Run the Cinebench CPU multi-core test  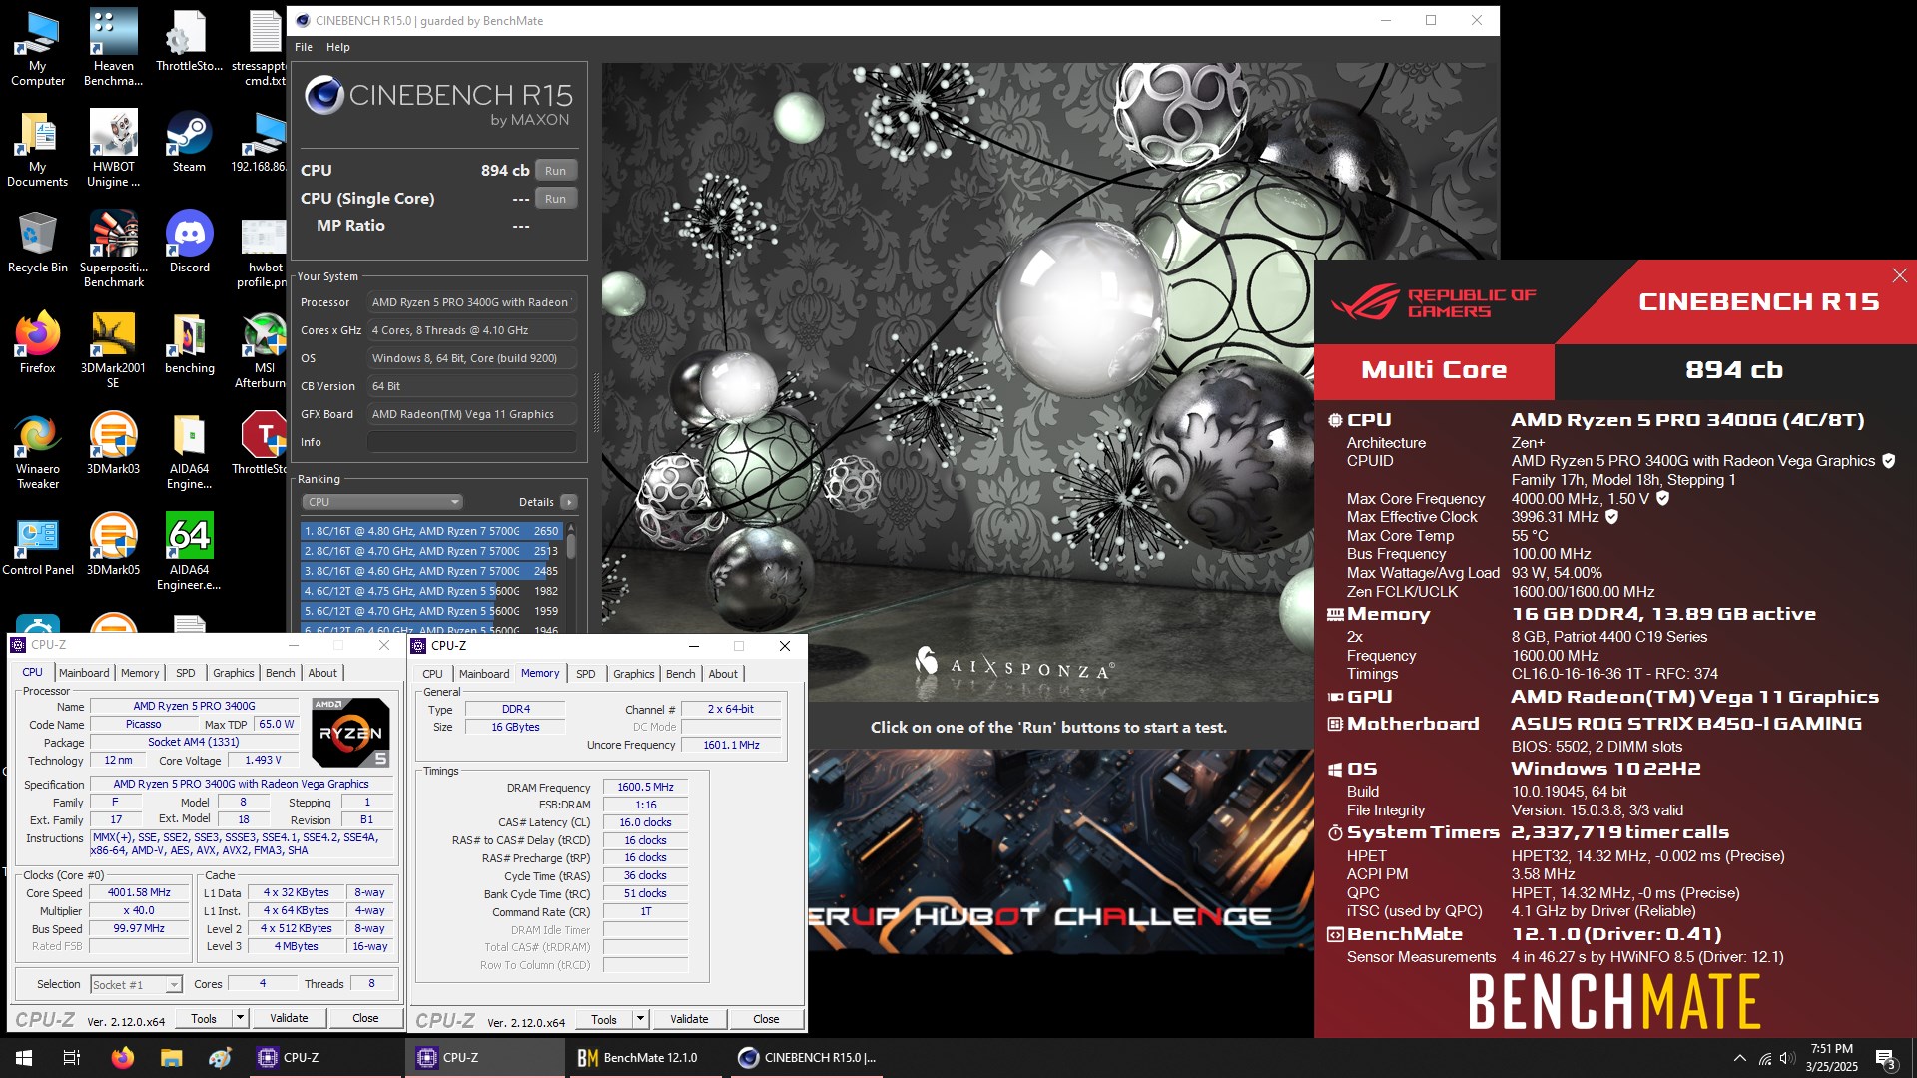(556, 171)
